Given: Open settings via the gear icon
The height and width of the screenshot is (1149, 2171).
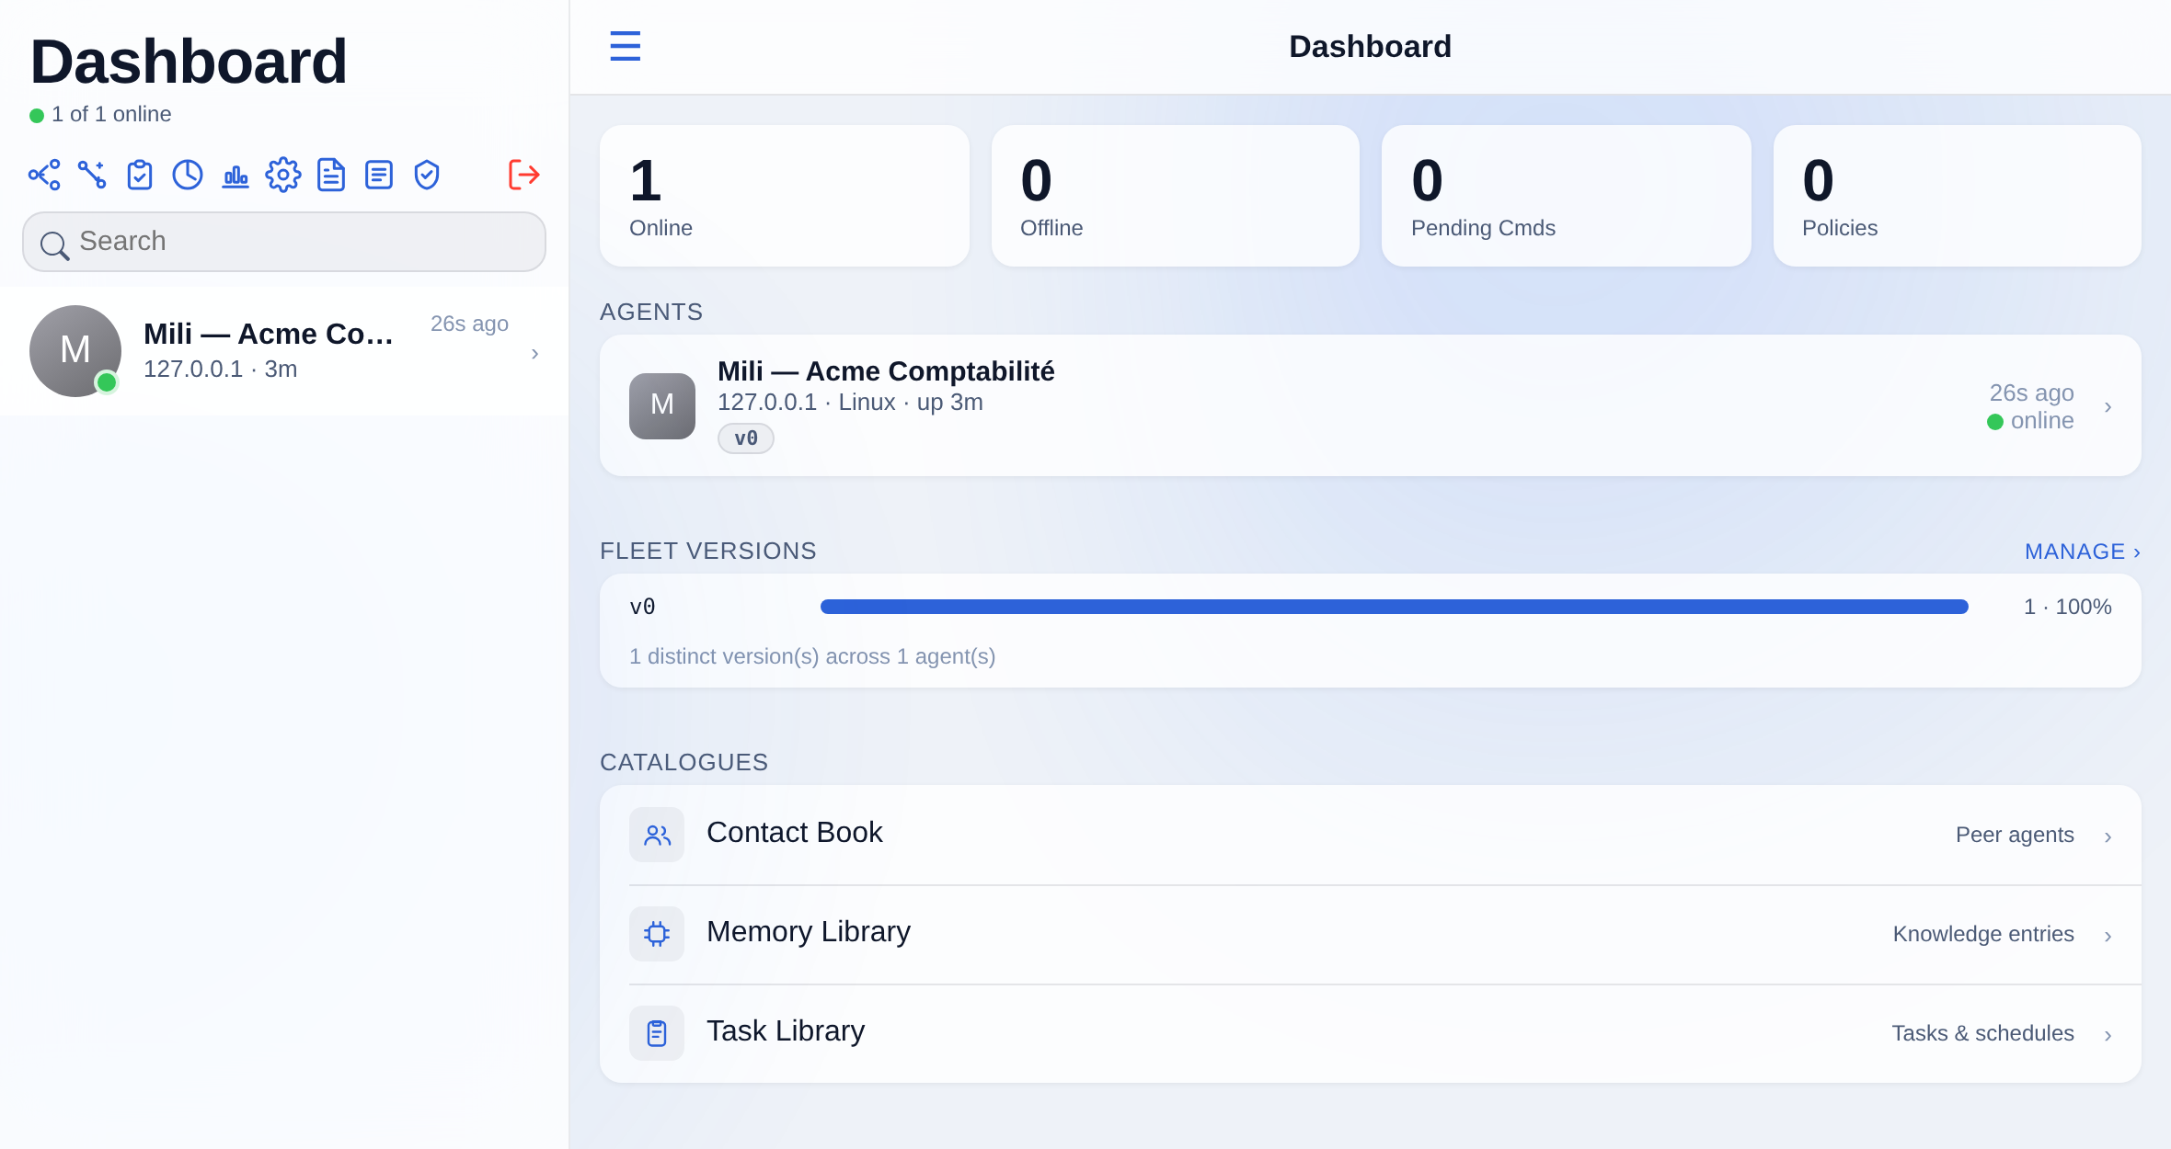Looking at the screenshot, I should pyautogui.click(x=283, y=175).
